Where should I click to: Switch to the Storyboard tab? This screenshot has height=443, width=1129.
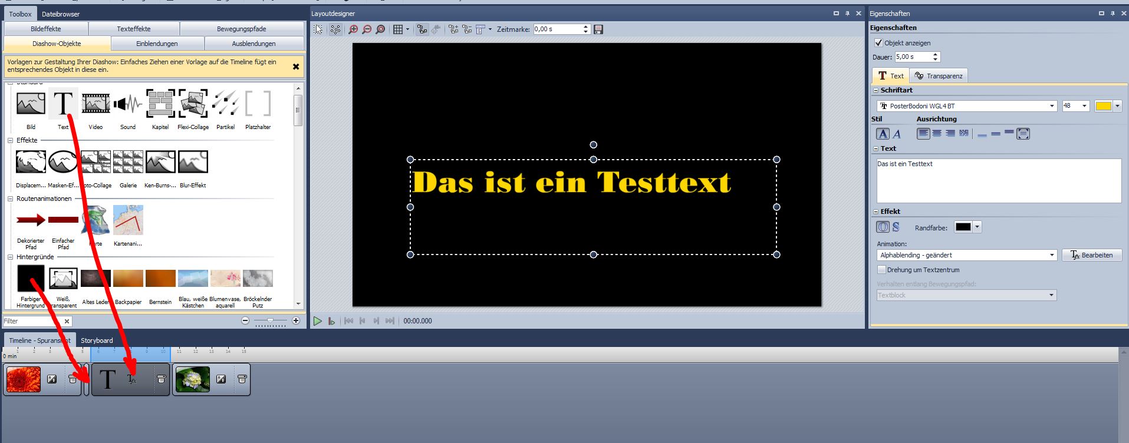[x=97, y=340]
